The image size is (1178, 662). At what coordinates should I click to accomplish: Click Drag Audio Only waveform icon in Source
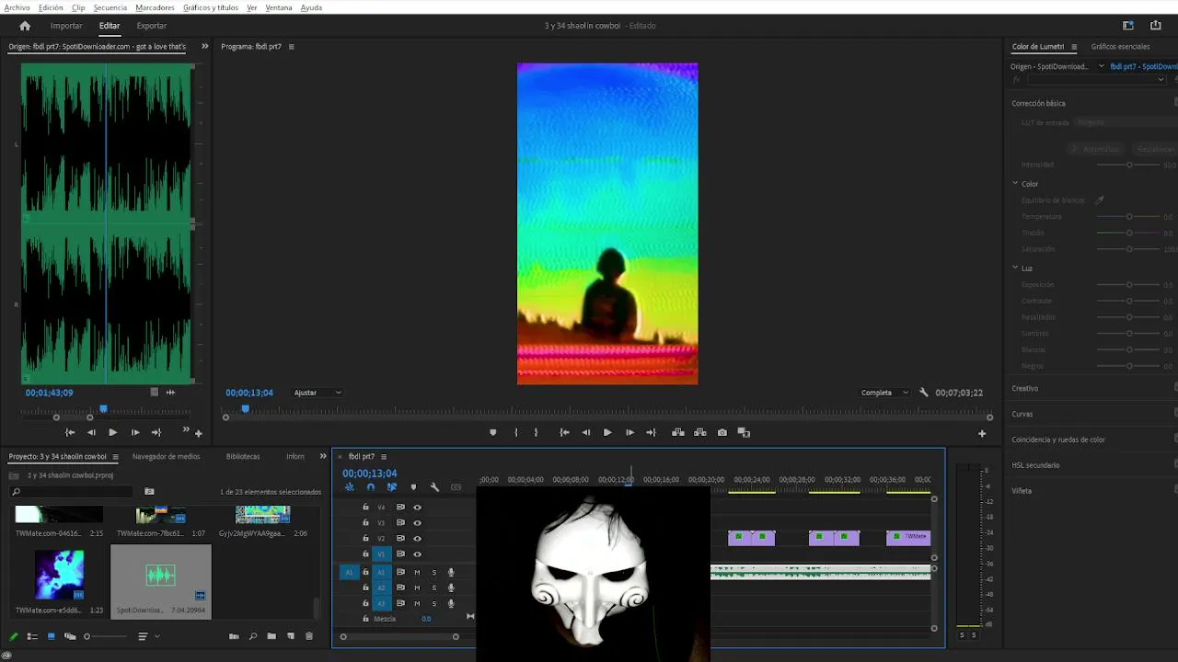pyautogui.click(x=170, y=393)
